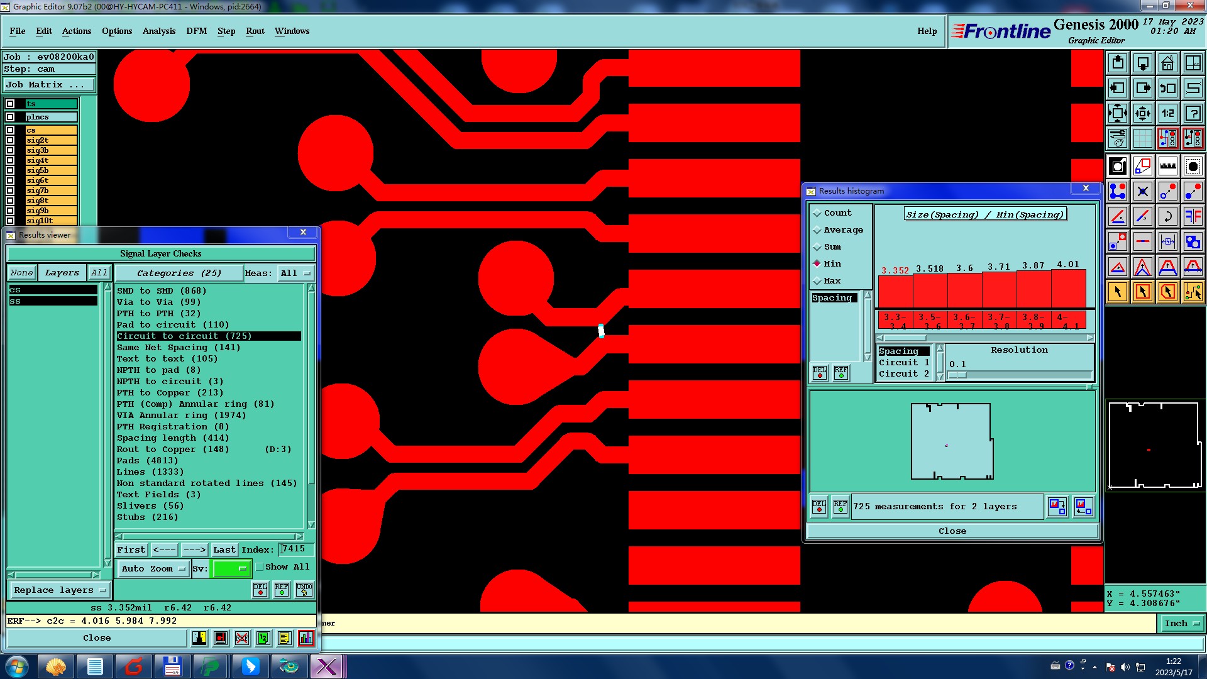Screen dimensions: 1207x679
Task: Open the Meas All dropdown
Action: pyautogui.click(x=295, y=273)
